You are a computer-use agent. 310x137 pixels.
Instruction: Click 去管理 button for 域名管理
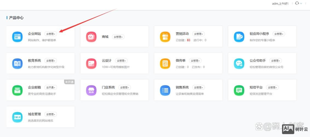coord(51,114)
